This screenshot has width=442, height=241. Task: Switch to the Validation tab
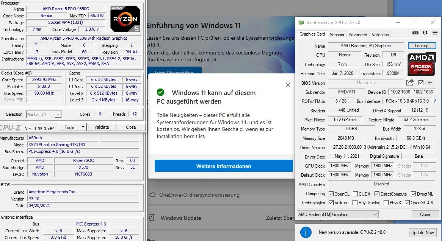pyautogui.click(x=380, y=34)
